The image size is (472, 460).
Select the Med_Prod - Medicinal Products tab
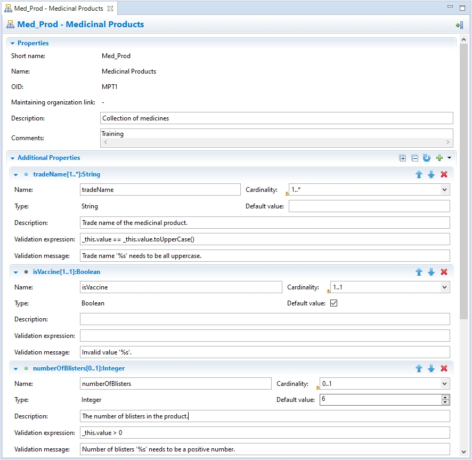pos(59,9)
